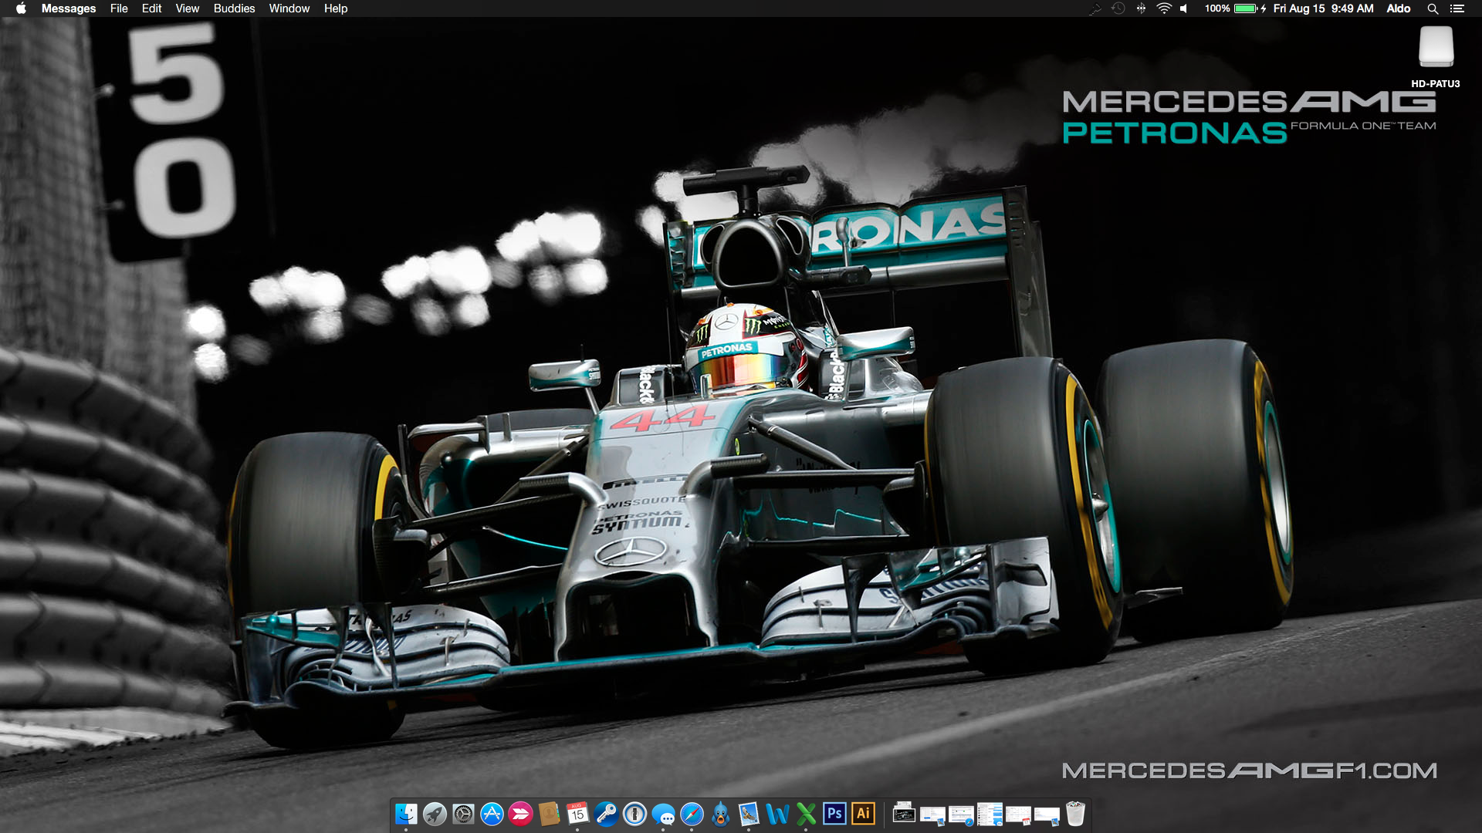The width and height of the screenshot is (1482, 833).
Task: Open System Preferences gear in Dock
Action: (x=463, y=814)
